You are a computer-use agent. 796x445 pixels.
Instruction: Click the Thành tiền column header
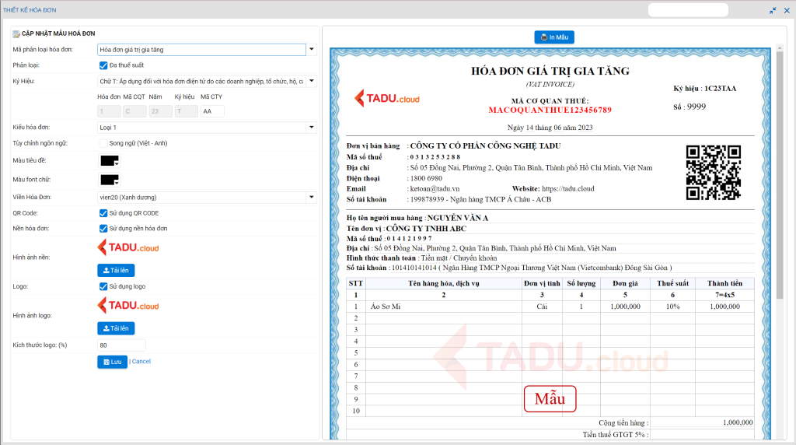click(724, 283)
